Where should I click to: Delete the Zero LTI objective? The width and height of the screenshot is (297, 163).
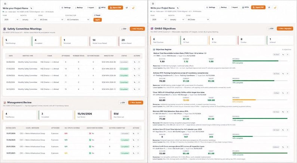[x=288, y=130]
